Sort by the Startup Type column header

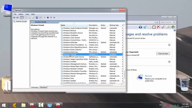pos(115,25)
